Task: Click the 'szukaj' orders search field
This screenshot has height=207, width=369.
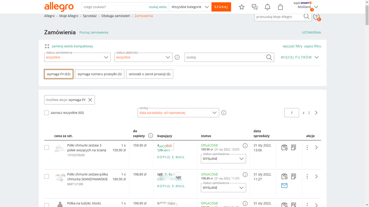Action: click(225, 57)
